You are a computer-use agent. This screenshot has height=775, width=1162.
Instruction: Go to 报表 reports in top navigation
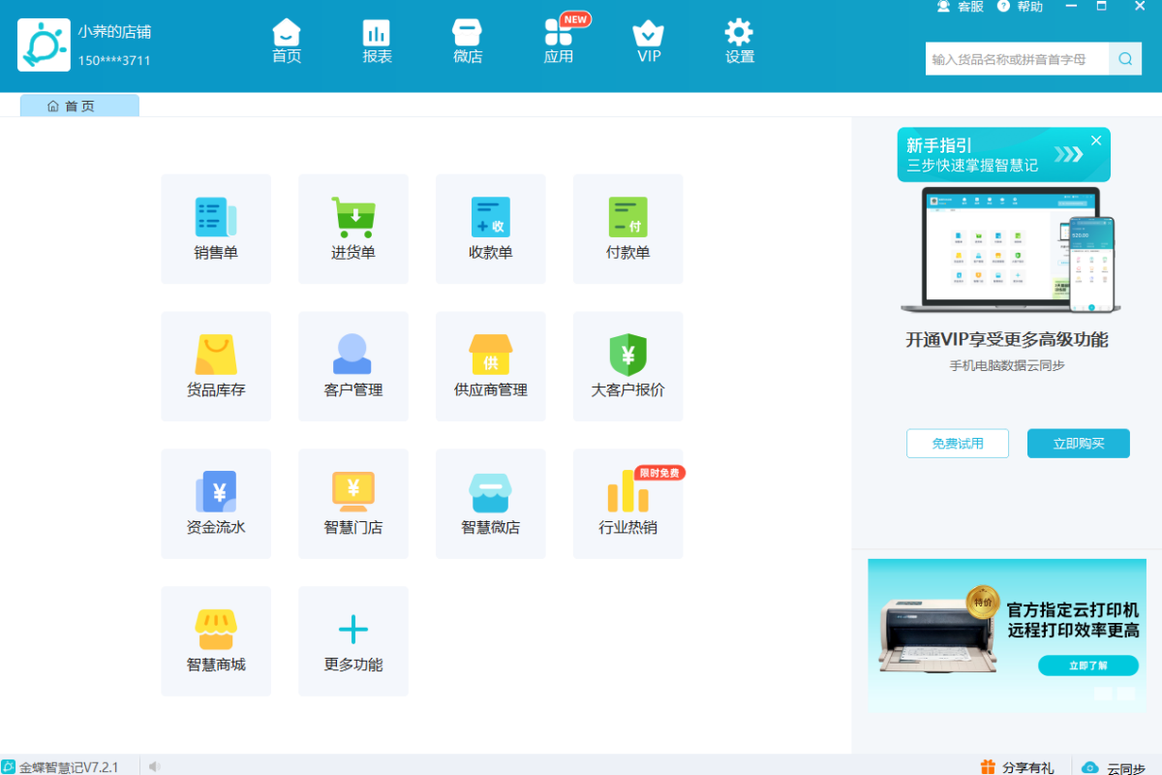(377, 42)
